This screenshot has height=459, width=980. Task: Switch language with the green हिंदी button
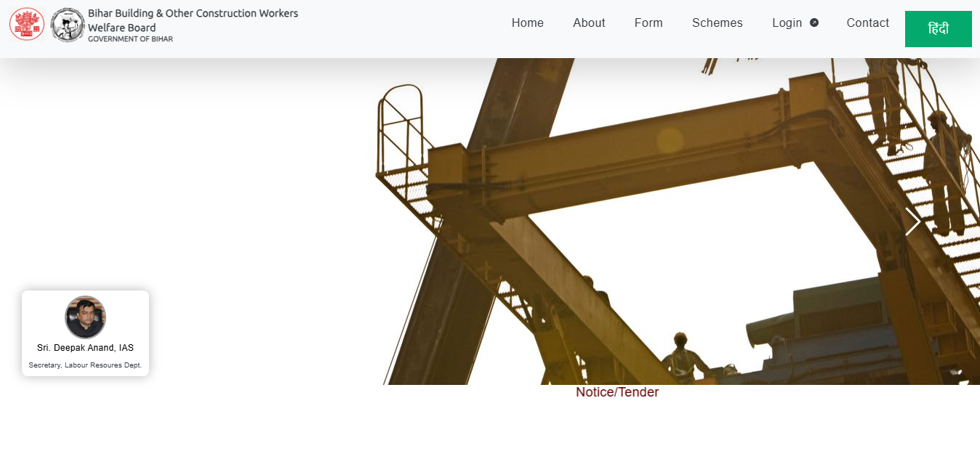[938, 29]
